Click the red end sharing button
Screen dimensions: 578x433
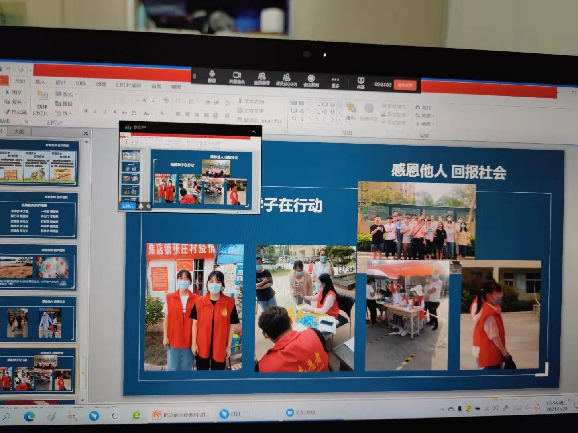pyautogui.click(x=405, y=85)
